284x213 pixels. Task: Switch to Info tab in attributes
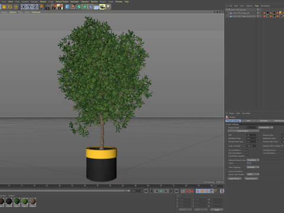coord(248,121)
